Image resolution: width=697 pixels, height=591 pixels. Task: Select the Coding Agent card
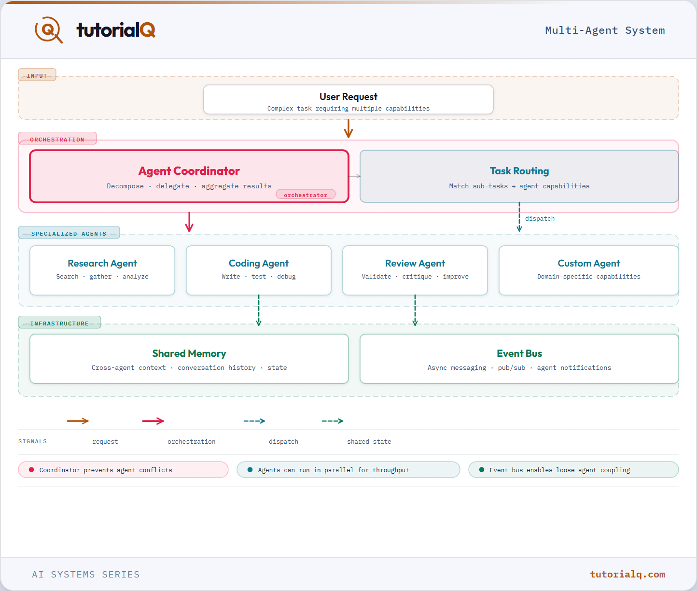point(259,270)
